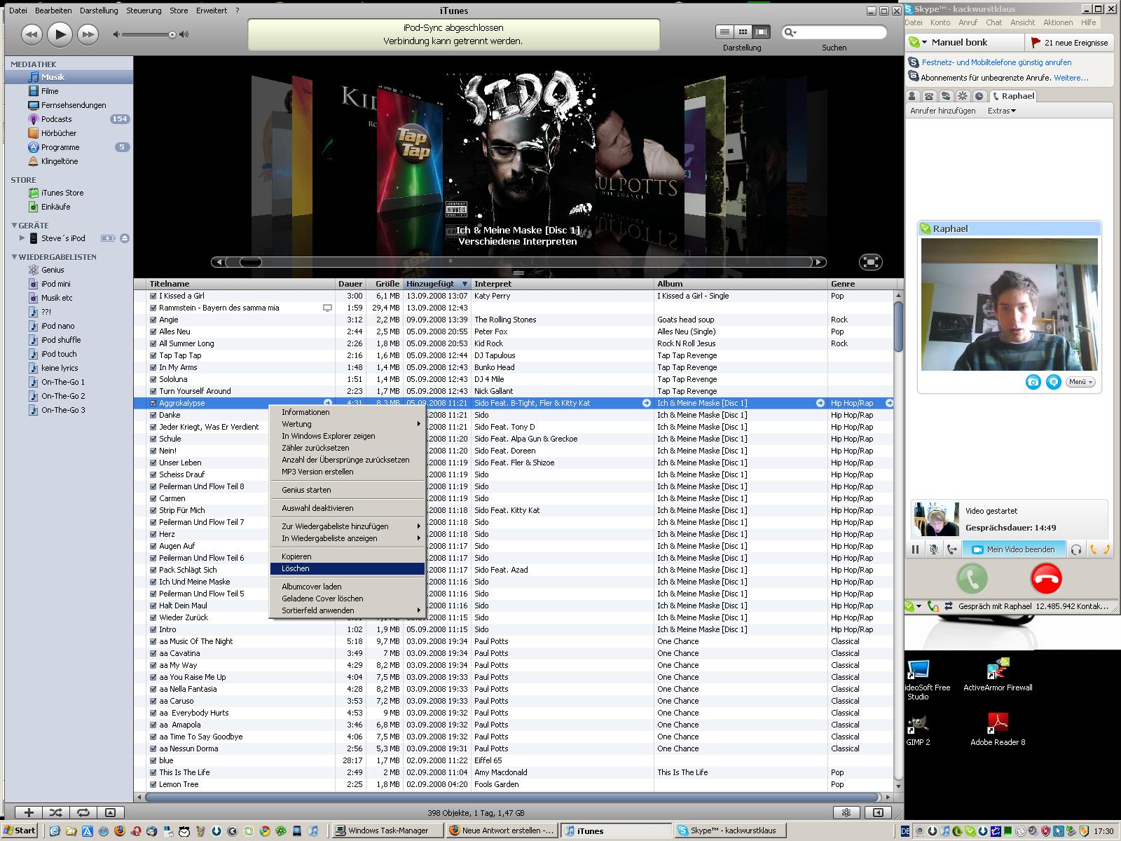Uncheck the 'Angie' song checkbox
This screenshot has width=1121, height=841.
pyautogui.click(x=153, y=320)
